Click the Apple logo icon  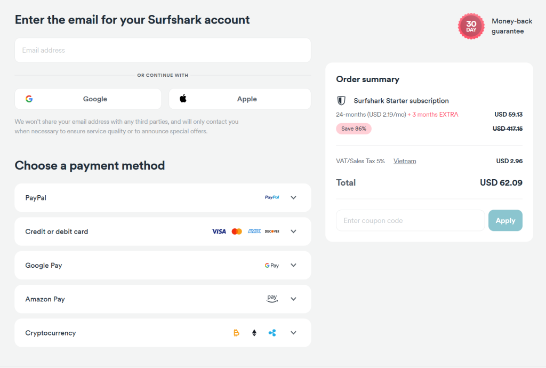coord(182,98)
